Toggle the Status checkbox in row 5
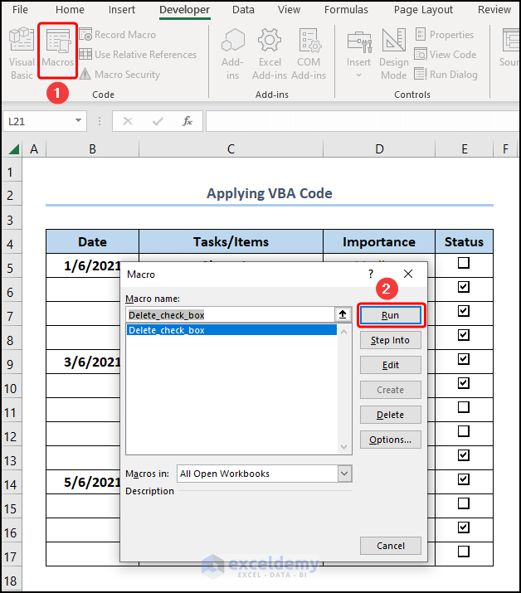 (x=464, y=263)
